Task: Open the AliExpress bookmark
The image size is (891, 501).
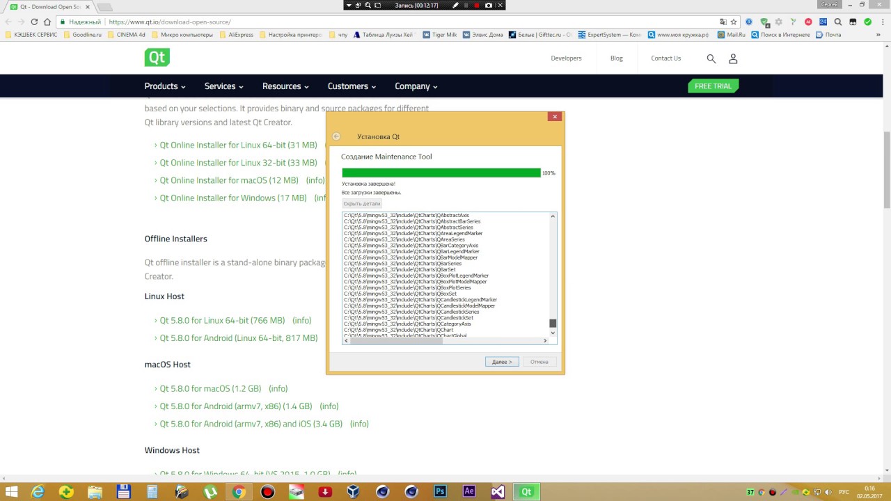Action: (x=237, y=35)
